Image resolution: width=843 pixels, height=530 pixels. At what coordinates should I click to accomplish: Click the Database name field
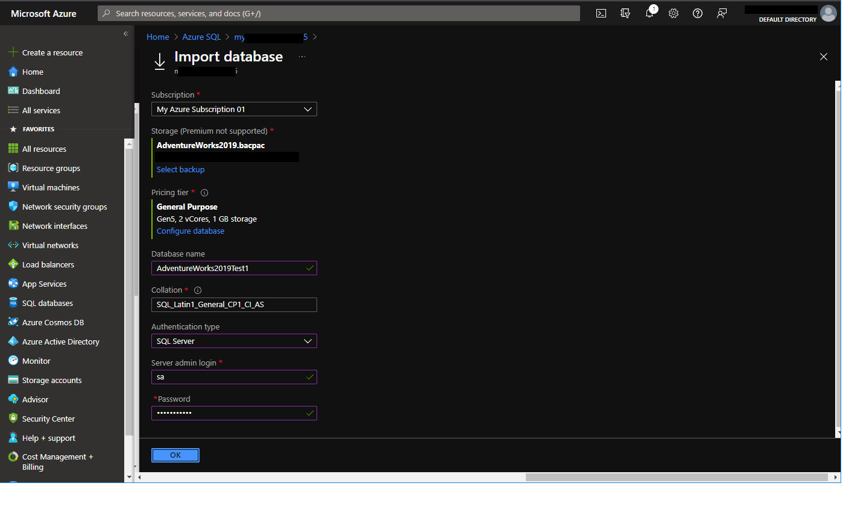(234, 268)
